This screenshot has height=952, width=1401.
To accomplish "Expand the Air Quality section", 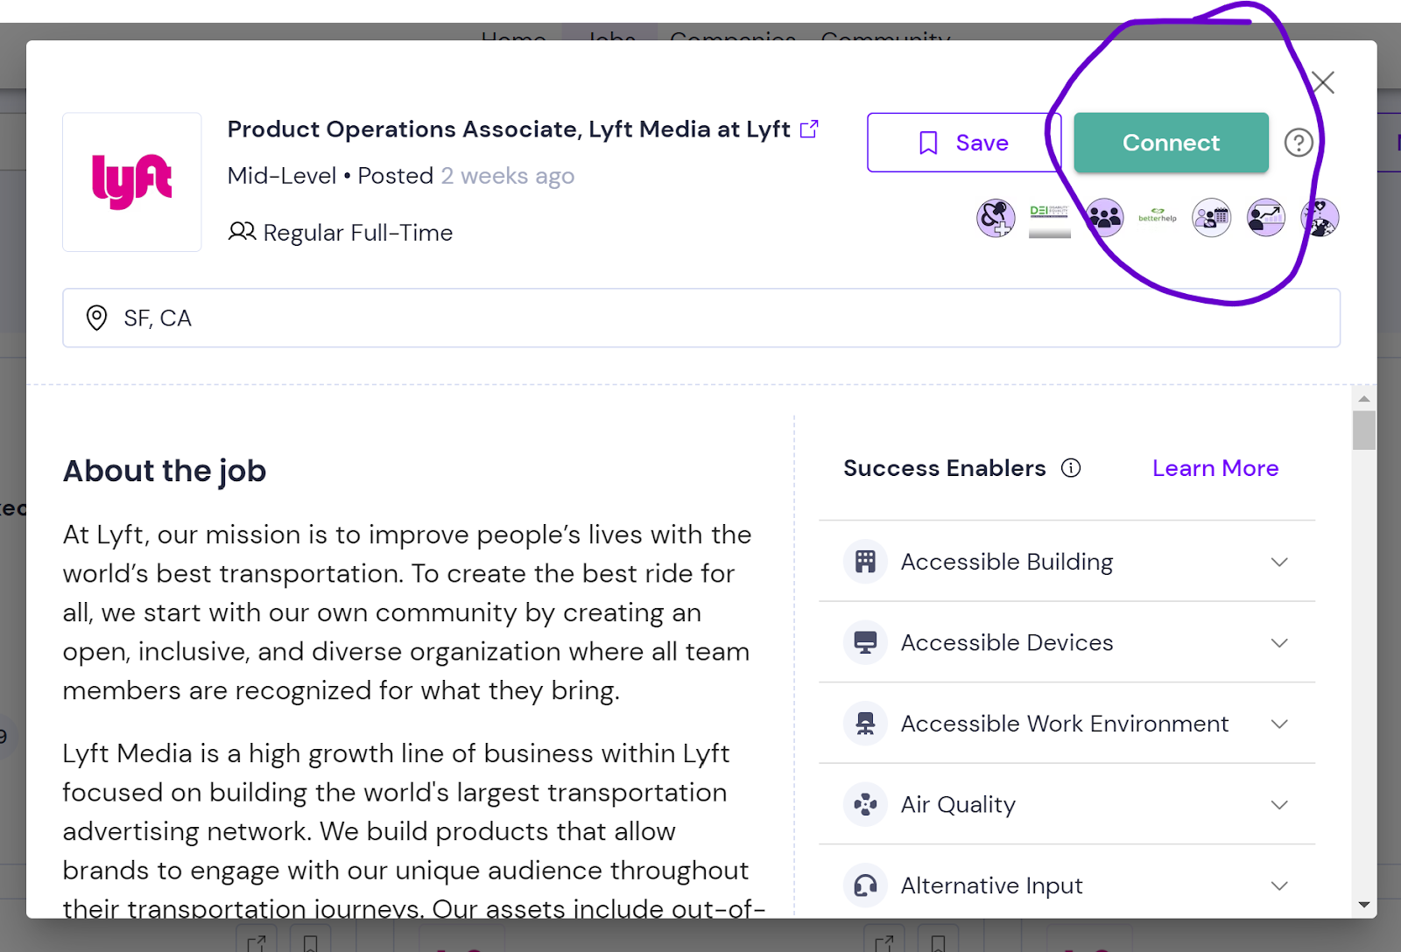I will [1279, 805].
